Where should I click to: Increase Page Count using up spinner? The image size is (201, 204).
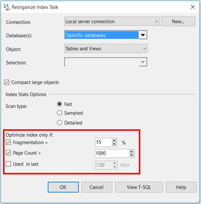132,151
